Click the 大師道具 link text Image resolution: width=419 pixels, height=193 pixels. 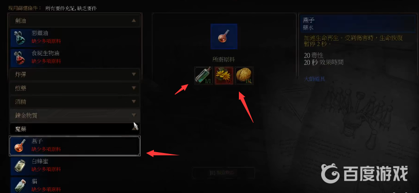click(315, 79)
